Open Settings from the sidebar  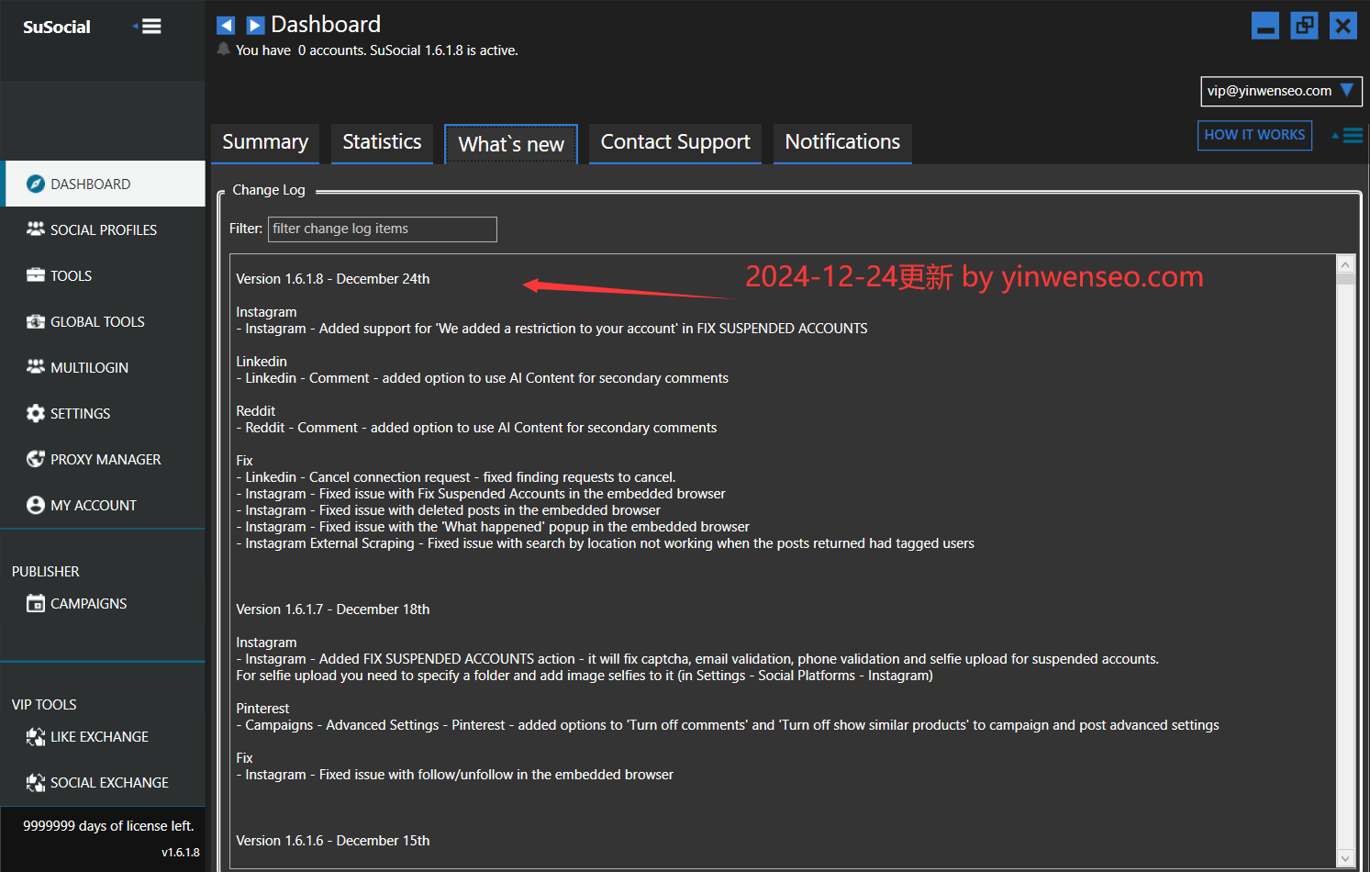pyautogui.click(x=103, y=413)
